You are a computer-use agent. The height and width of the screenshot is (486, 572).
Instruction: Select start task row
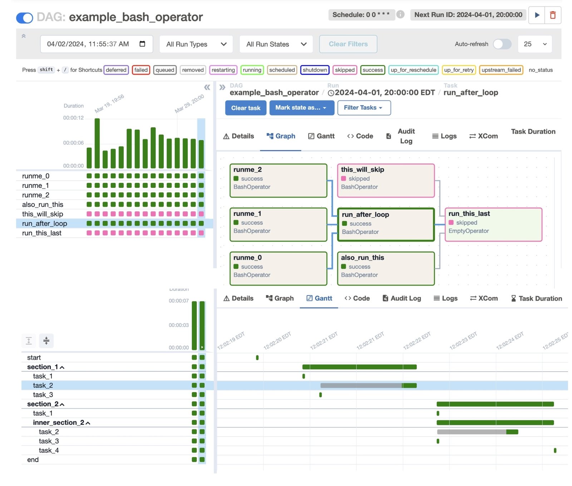(x=114, y=358)
